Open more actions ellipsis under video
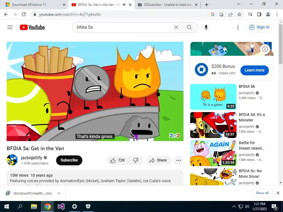 click(x=179, y=160)
